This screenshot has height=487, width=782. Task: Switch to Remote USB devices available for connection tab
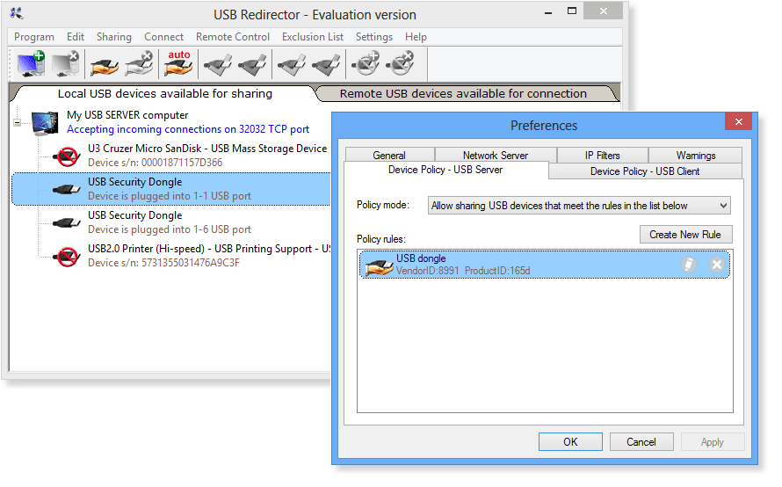(463, 93)
